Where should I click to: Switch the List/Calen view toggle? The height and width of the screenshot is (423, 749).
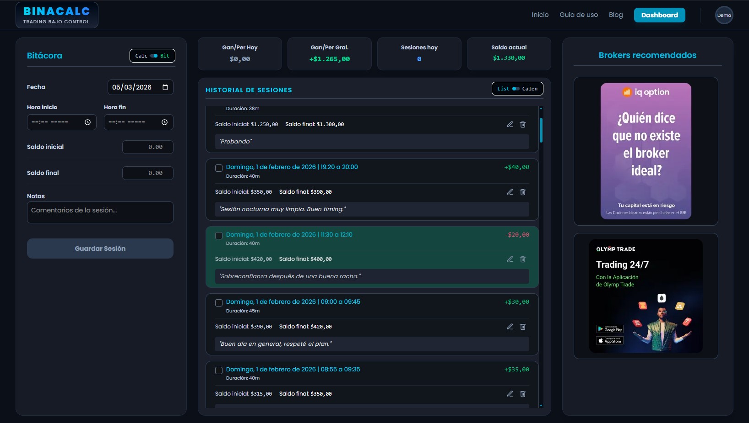tap(516, 89)
